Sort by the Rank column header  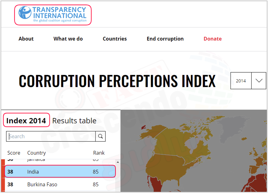(x=99, y=153)
